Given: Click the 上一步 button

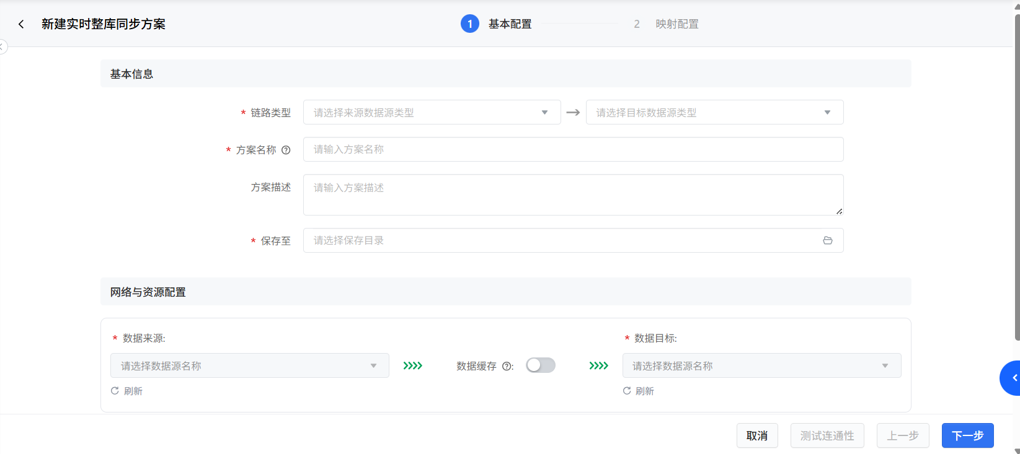Looking at the screenshot, I should coord(903,435).
